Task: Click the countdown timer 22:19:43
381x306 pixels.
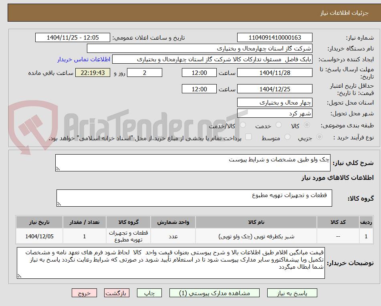Action: (93, 72)
